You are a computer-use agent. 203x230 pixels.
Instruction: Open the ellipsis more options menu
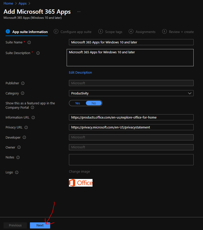[79, 12]
